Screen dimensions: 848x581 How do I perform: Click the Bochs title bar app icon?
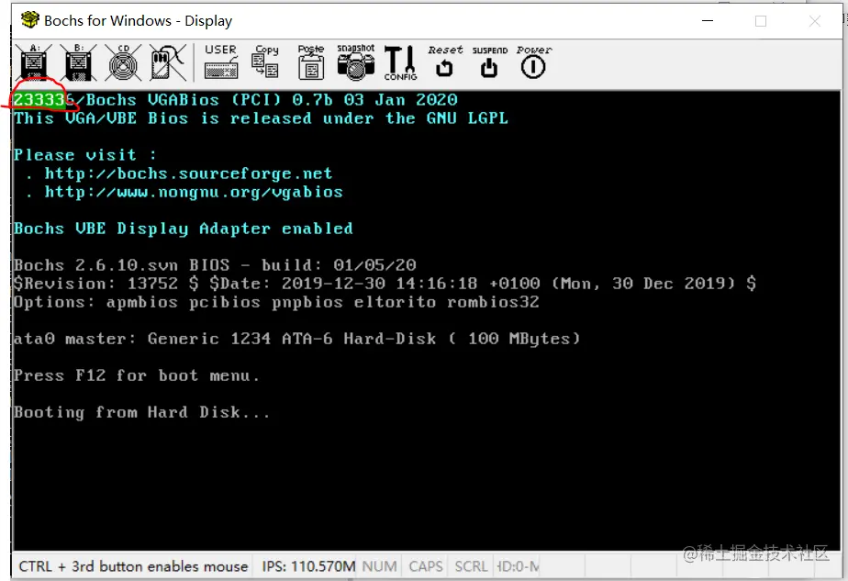pyautogui.click(x=30, y=20)
